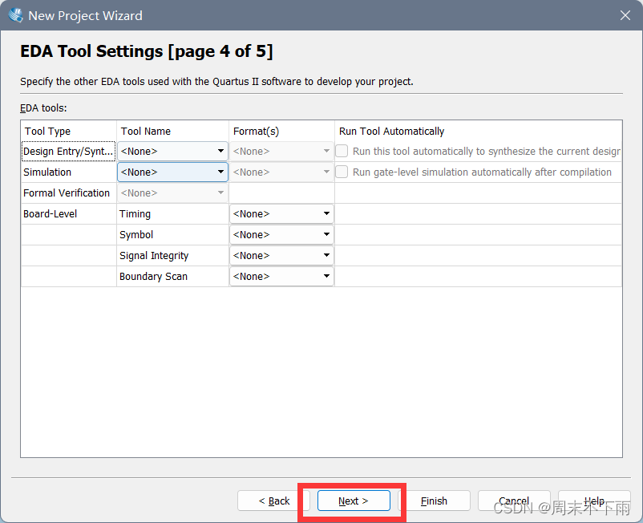Open Boundary Scan format dropdown
Viewport: 643px width, 523px height.
coord(281,277)
